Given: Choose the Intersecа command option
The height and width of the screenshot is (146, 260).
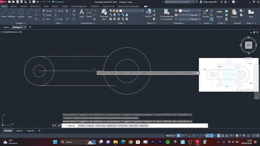Looking at the screenshot, I should click(x=100, y=126).
